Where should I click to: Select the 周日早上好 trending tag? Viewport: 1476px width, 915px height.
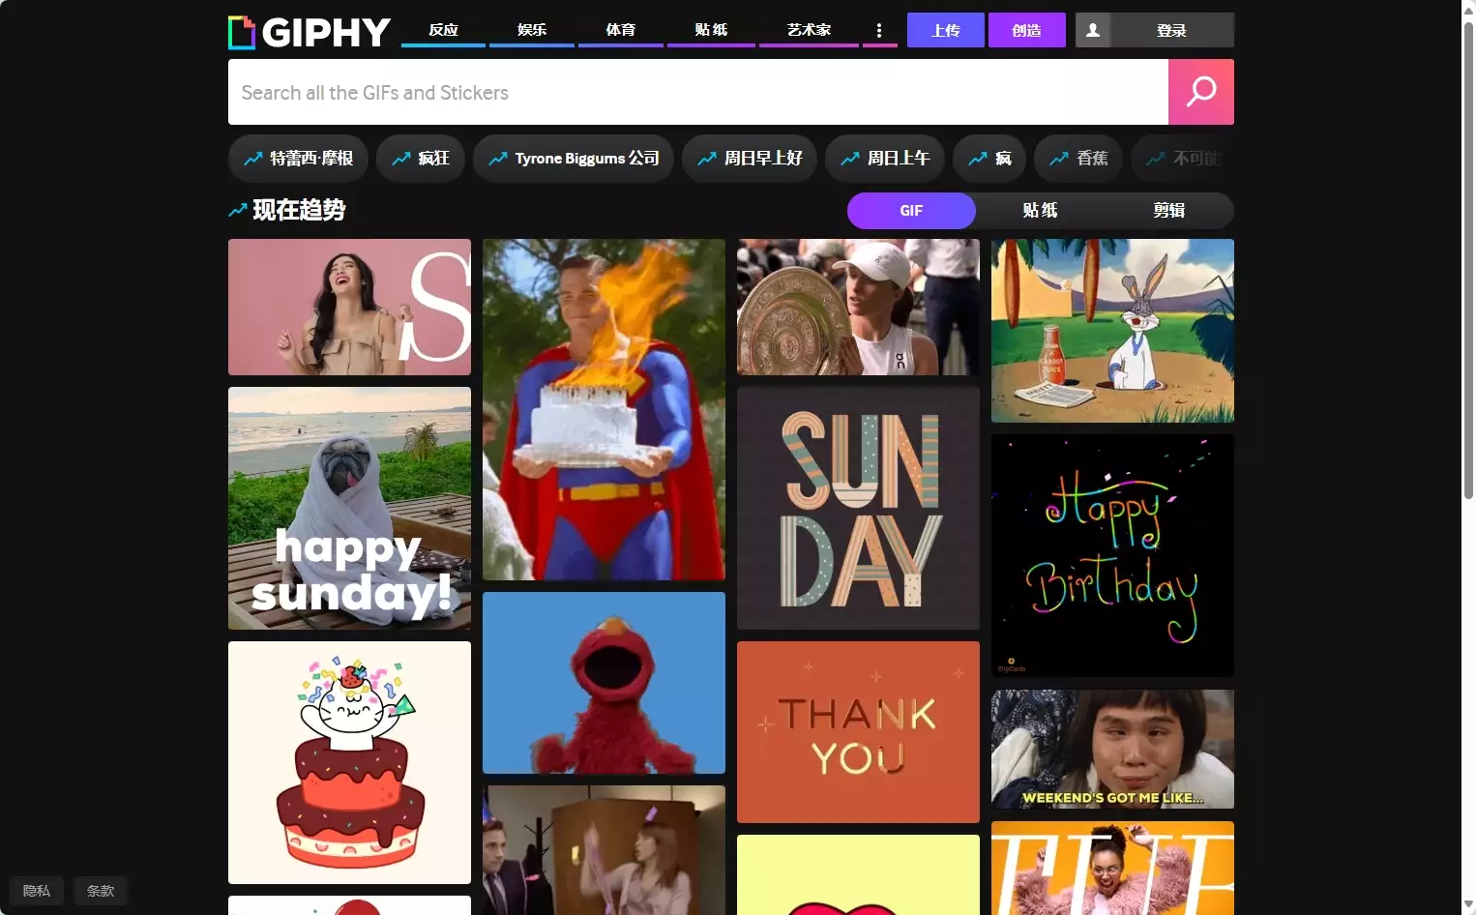[x=750, y=159]
